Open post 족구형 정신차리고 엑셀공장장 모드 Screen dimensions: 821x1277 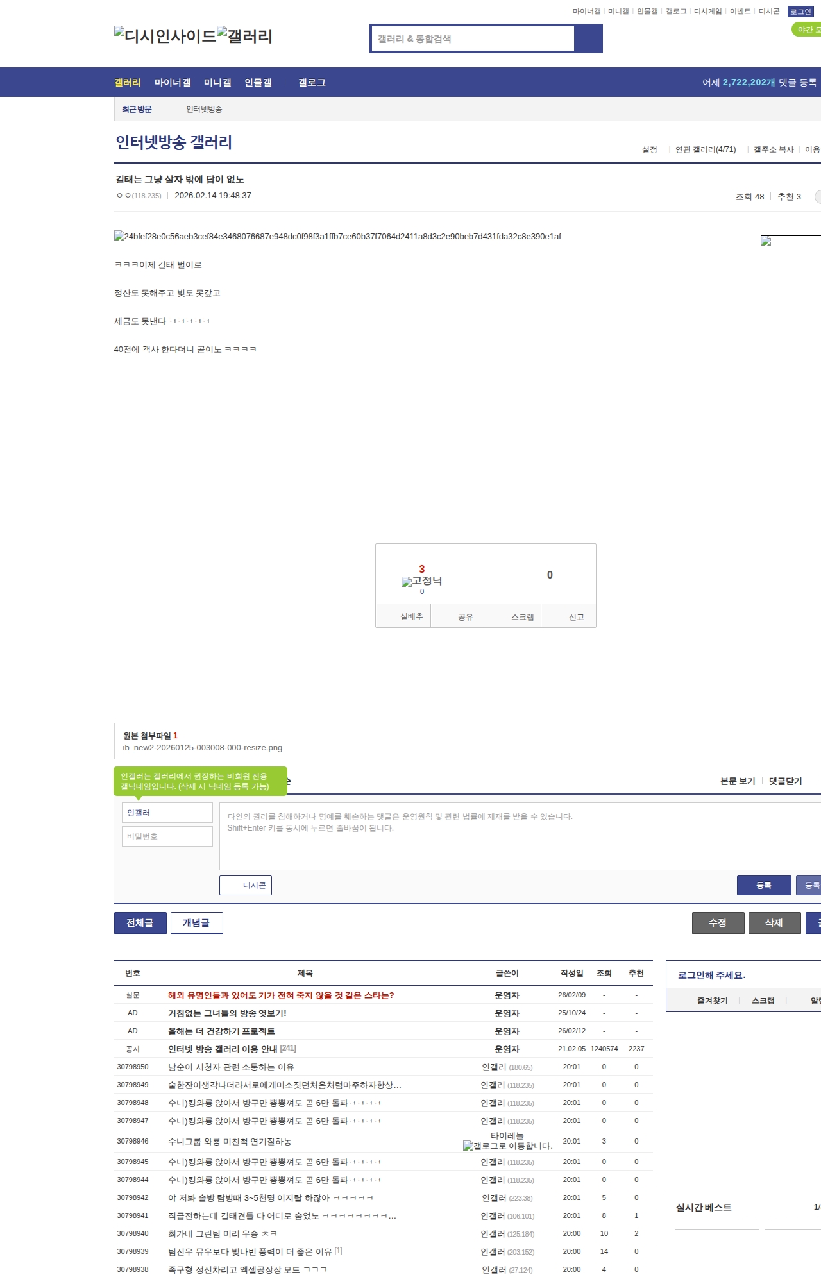(248, 1270)
